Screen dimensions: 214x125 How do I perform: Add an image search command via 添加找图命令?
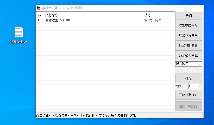[x=188, y=25]
